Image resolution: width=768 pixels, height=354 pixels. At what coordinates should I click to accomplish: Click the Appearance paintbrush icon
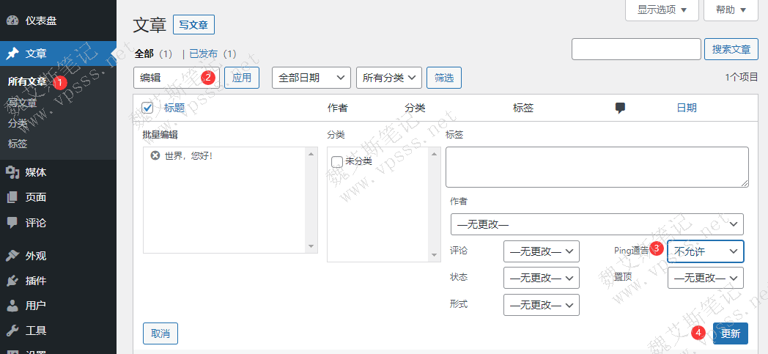[x=12, y=256]
